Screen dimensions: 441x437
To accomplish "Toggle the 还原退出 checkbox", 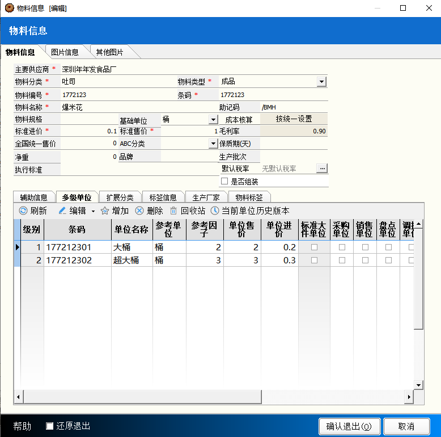I will (49, 426).
